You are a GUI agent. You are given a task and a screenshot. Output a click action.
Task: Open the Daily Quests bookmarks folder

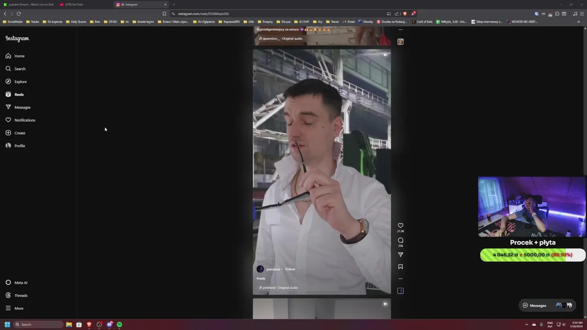pyautogui.click(x=76, y=22)
